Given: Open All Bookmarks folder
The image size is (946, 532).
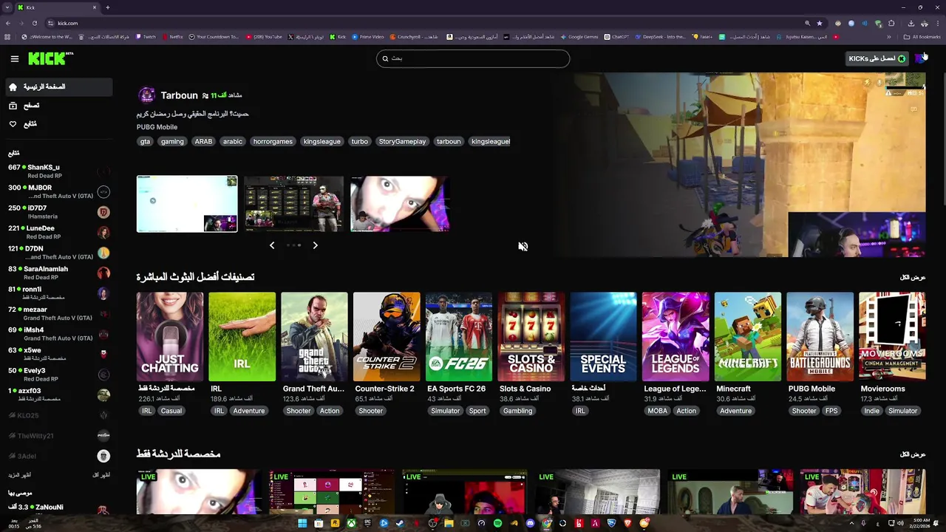Looking at the screenshot, I should (922, 37).
